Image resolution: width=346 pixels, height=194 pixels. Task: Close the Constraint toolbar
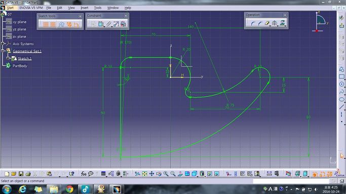tap(126, 16)
